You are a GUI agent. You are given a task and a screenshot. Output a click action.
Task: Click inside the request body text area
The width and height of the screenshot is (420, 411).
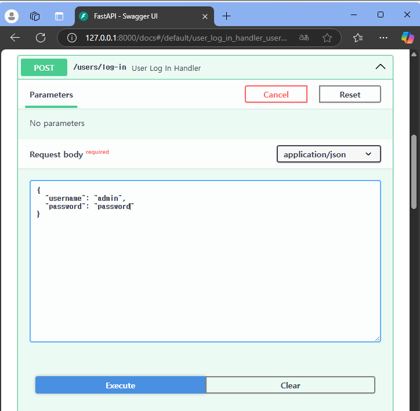coord(205,261)
